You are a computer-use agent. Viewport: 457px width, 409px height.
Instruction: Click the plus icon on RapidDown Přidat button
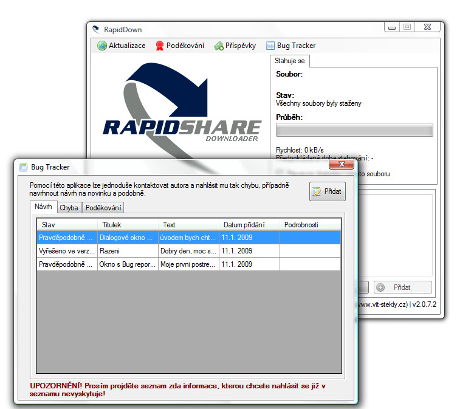pyautogui.click(x=380, y=287)
